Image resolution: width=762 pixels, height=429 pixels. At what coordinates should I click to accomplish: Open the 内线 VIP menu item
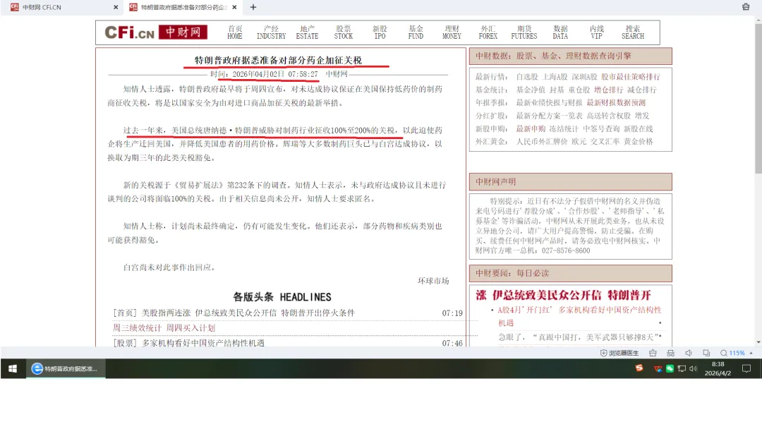pos(596,32)
